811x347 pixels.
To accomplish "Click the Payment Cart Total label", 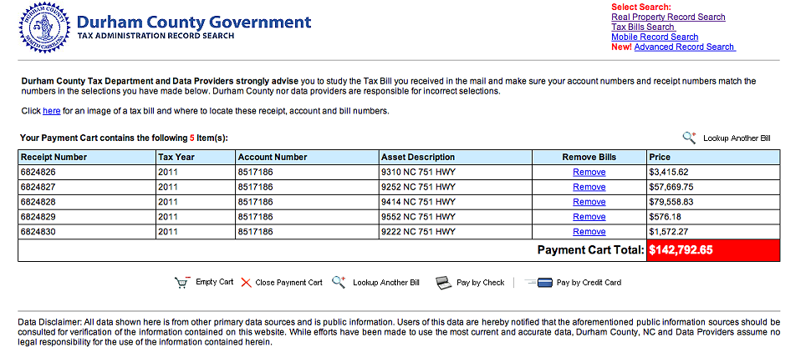I will [x=590, y=250].
